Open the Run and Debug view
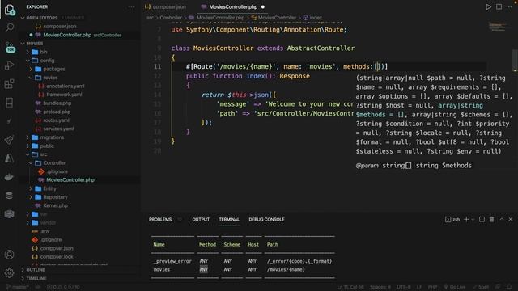The height and width of the screenshot is (291, 518). pos(9,65)
